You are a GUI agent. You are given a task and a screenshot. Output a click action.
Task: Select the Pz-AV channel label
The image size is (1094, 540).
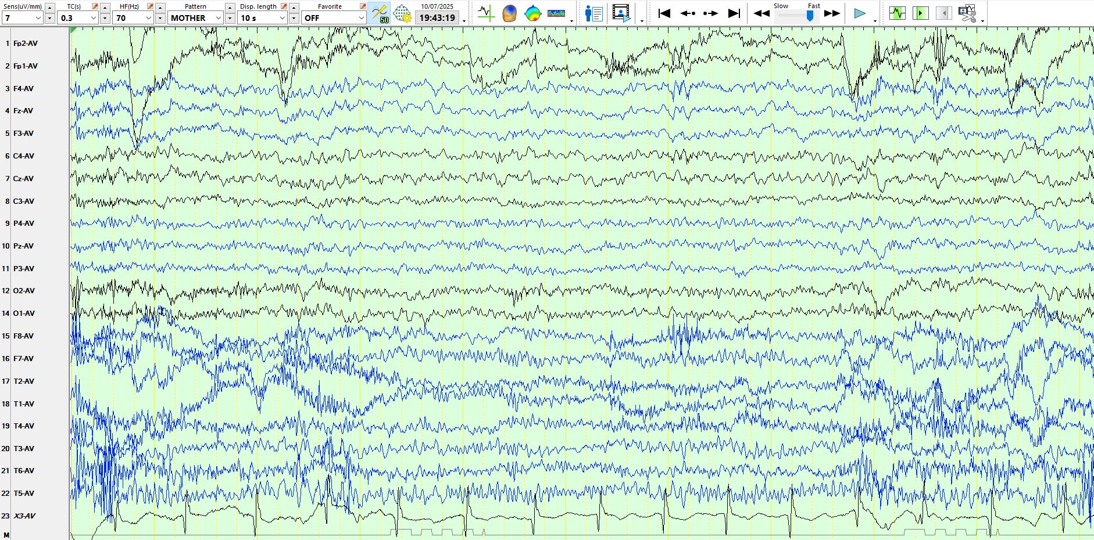coord(23,246)
